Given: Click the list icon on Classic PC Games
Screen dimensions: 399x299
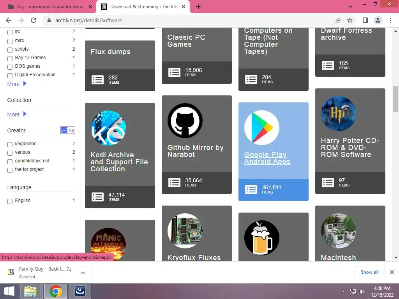Looking at the screenshot, I should pos(174,72).
